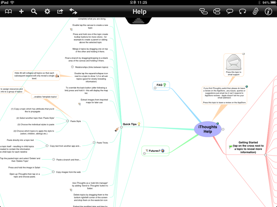Select '...enables template topics' callout
The image size is (277, 207).
[x=45, y=97]
